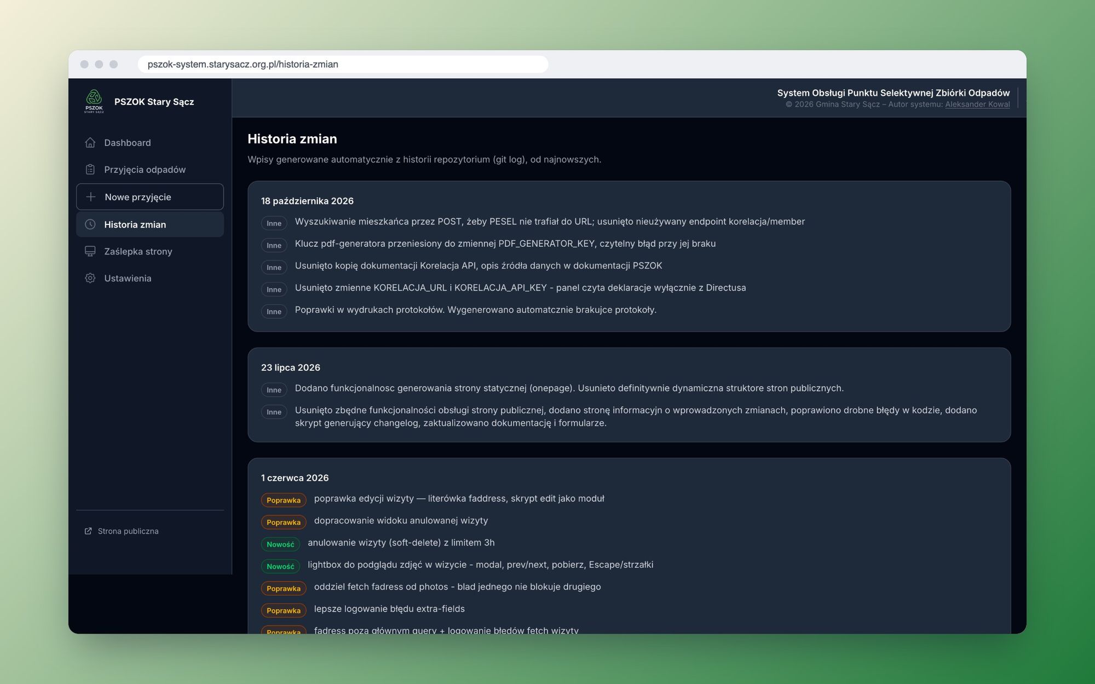
Task: Click the clipboard icon beside Przyjęcia odpadów
Action: pyautogui.click(x=90, y=170)
